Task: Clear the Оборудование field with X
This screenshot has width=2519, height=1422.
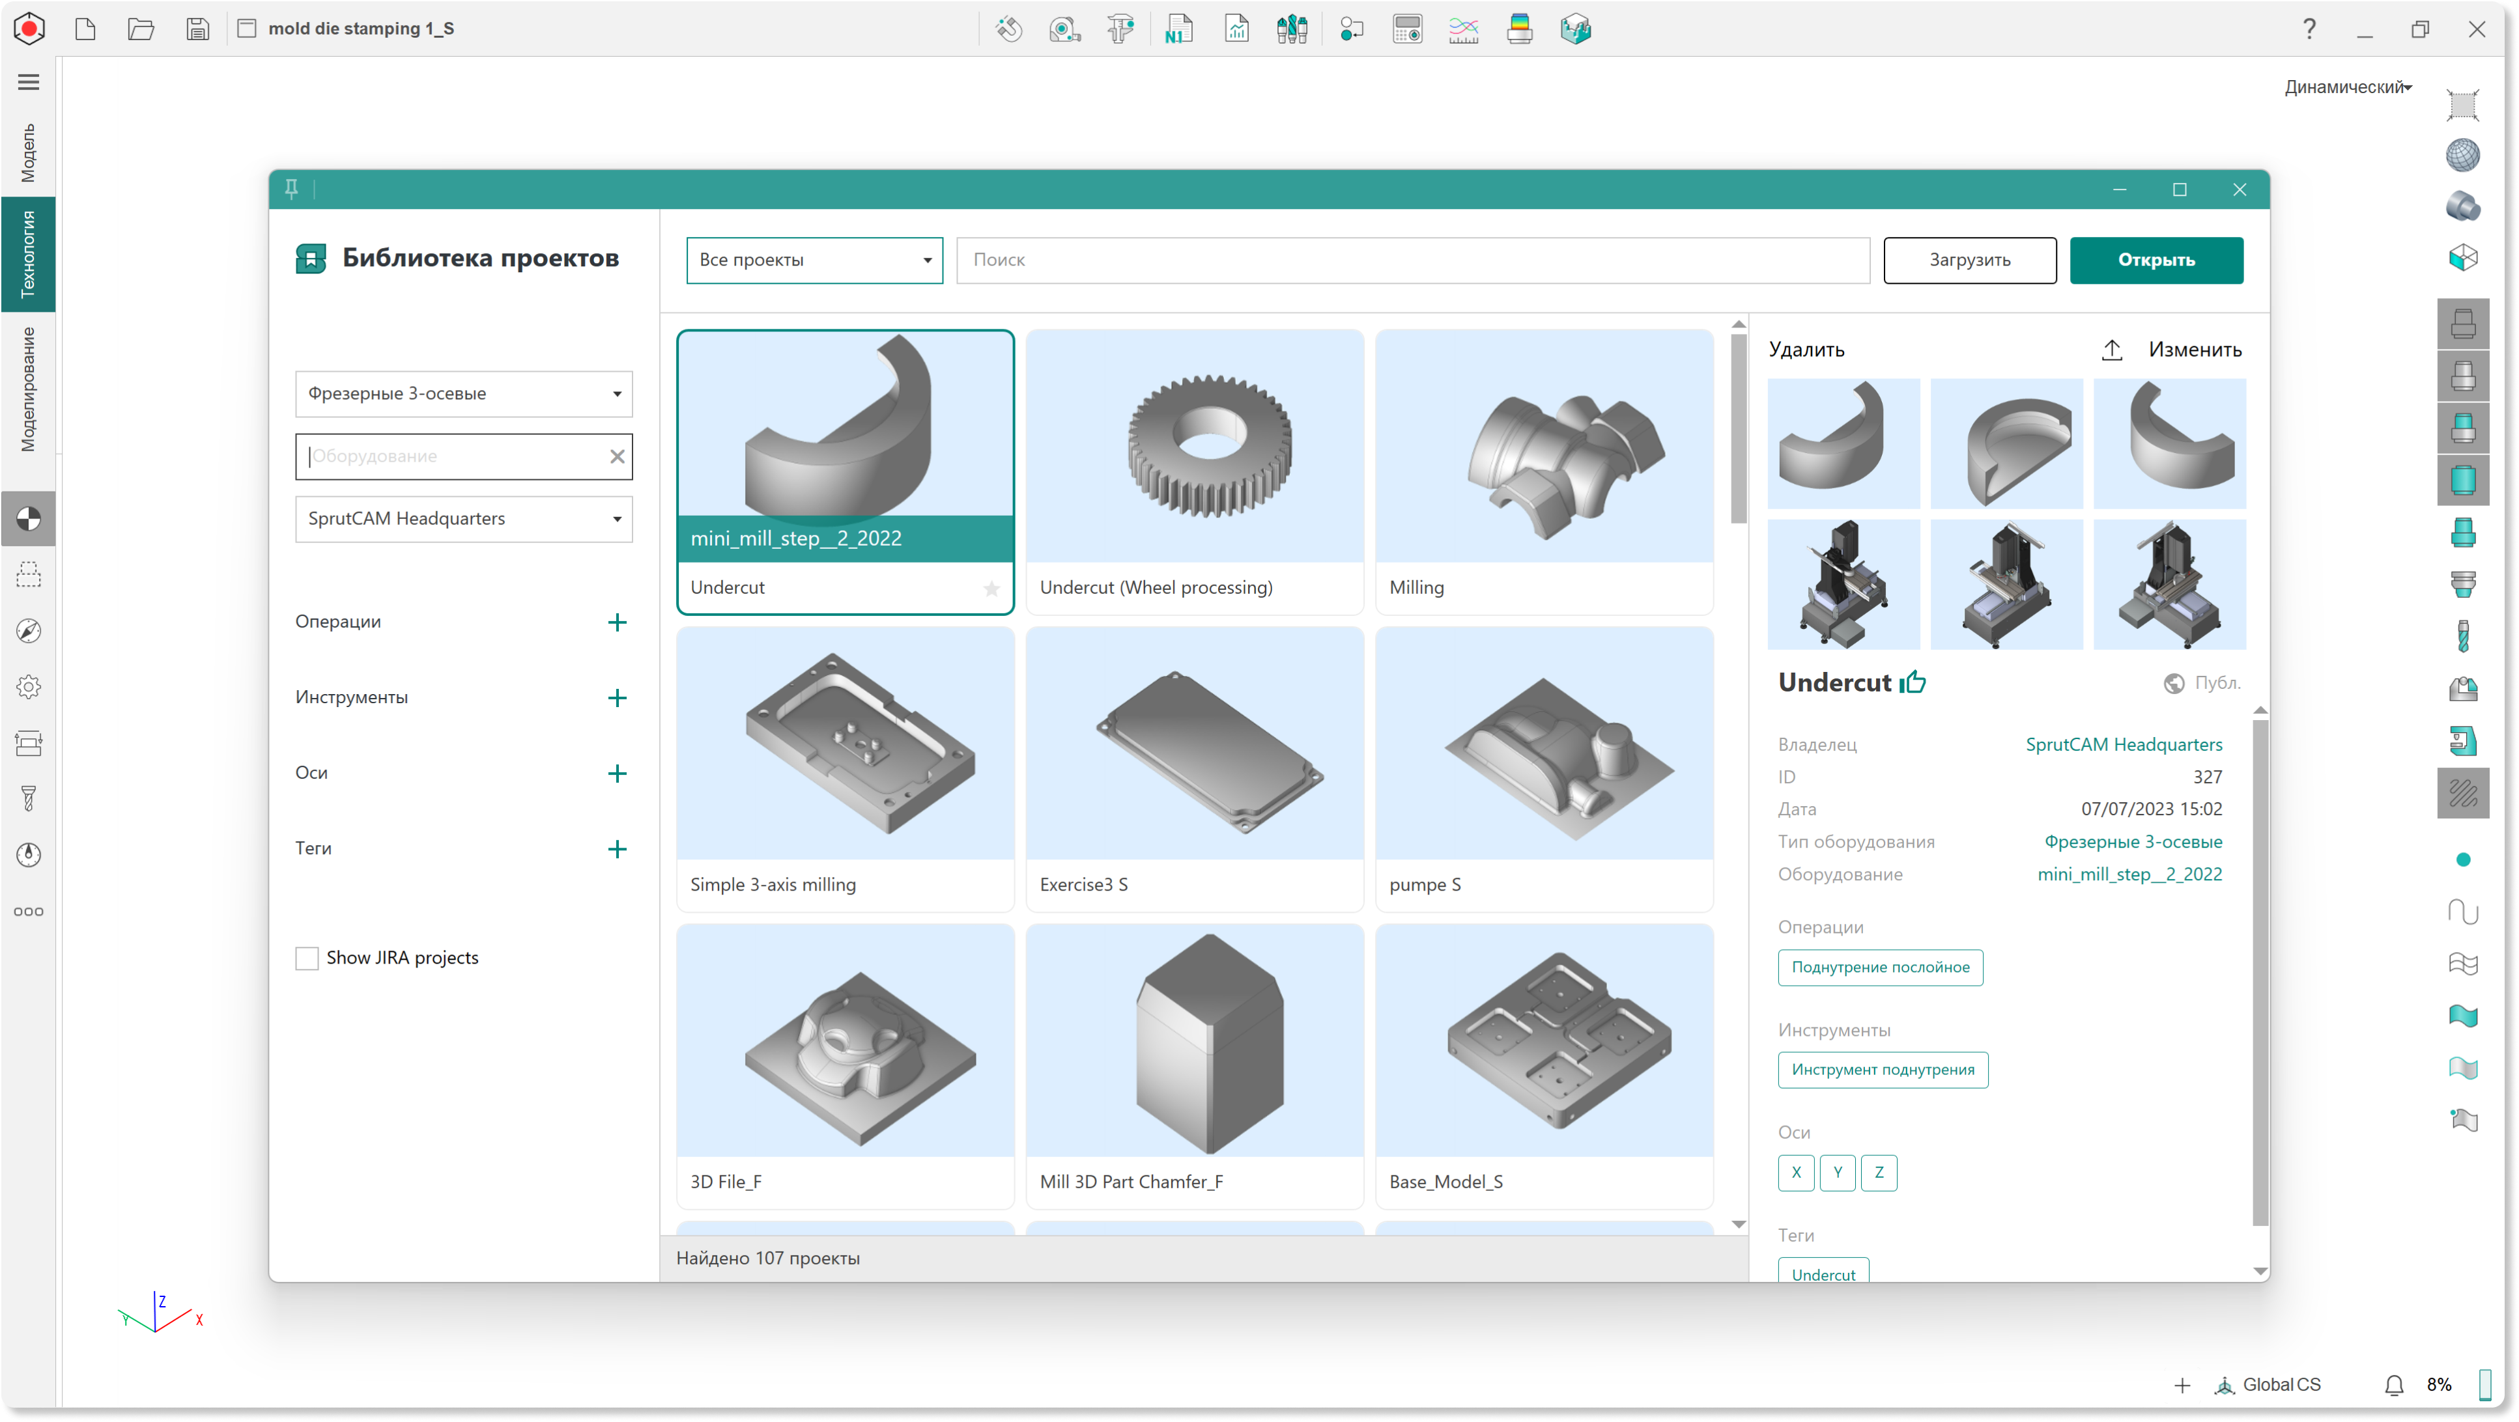Action: pos(617,456)
